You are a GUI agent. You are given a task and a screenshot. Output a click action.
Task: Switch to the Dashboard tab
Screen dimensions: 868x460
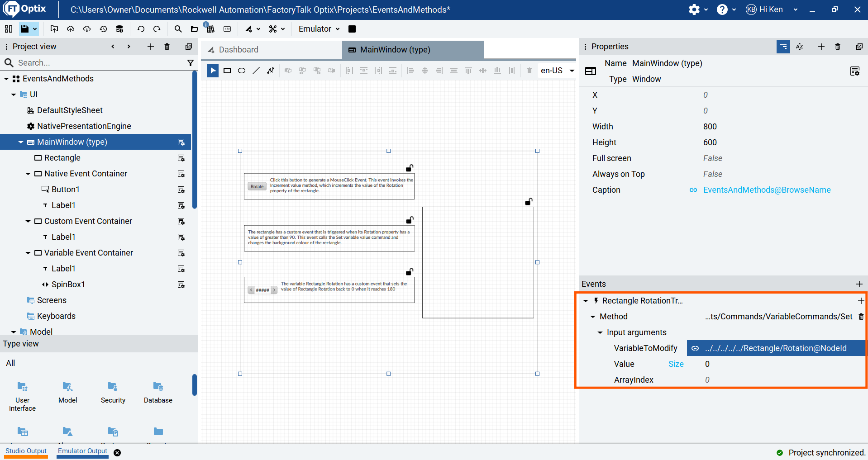tap(271, 50)
